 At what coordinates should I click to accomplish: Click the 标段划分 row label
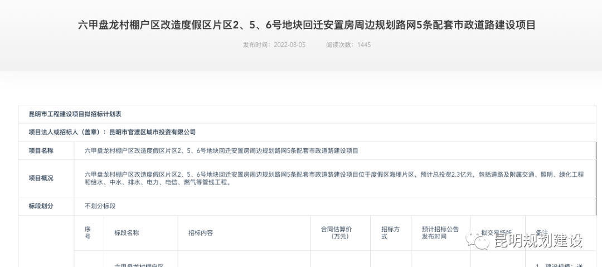pyautogui.click(x=41, y=206)
